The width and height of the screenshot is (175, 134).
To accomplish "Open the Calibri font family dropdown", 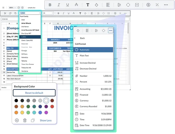I will click(x=30, y=13).
